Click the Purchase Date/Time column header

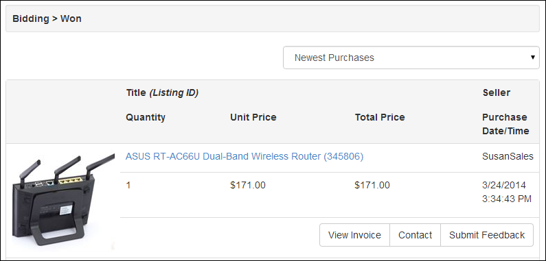[505, 124]
